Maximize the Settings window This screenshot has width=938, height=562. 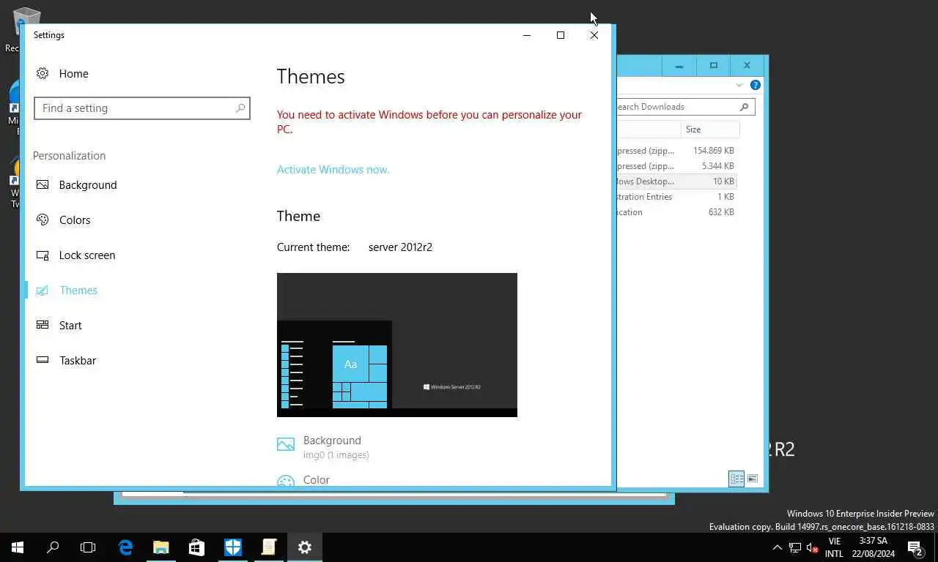point(561,35)
